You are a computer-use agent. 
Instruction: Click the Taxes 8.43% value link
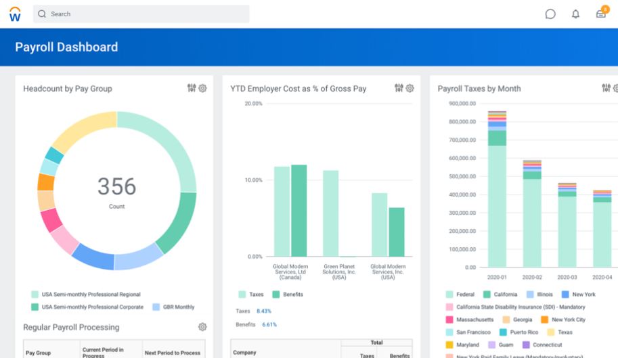(264, 311)
